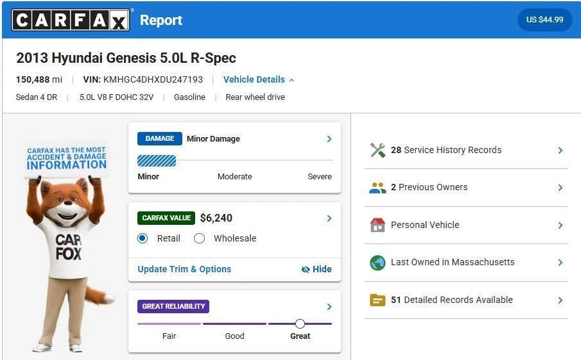Viewport: 581px width, 360px height.
Task: Open 51 Detailed Records Available chevron
Action: click(x=560, y=300)
